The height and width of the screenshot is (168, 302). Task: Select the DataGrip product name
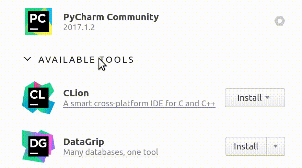84,142
